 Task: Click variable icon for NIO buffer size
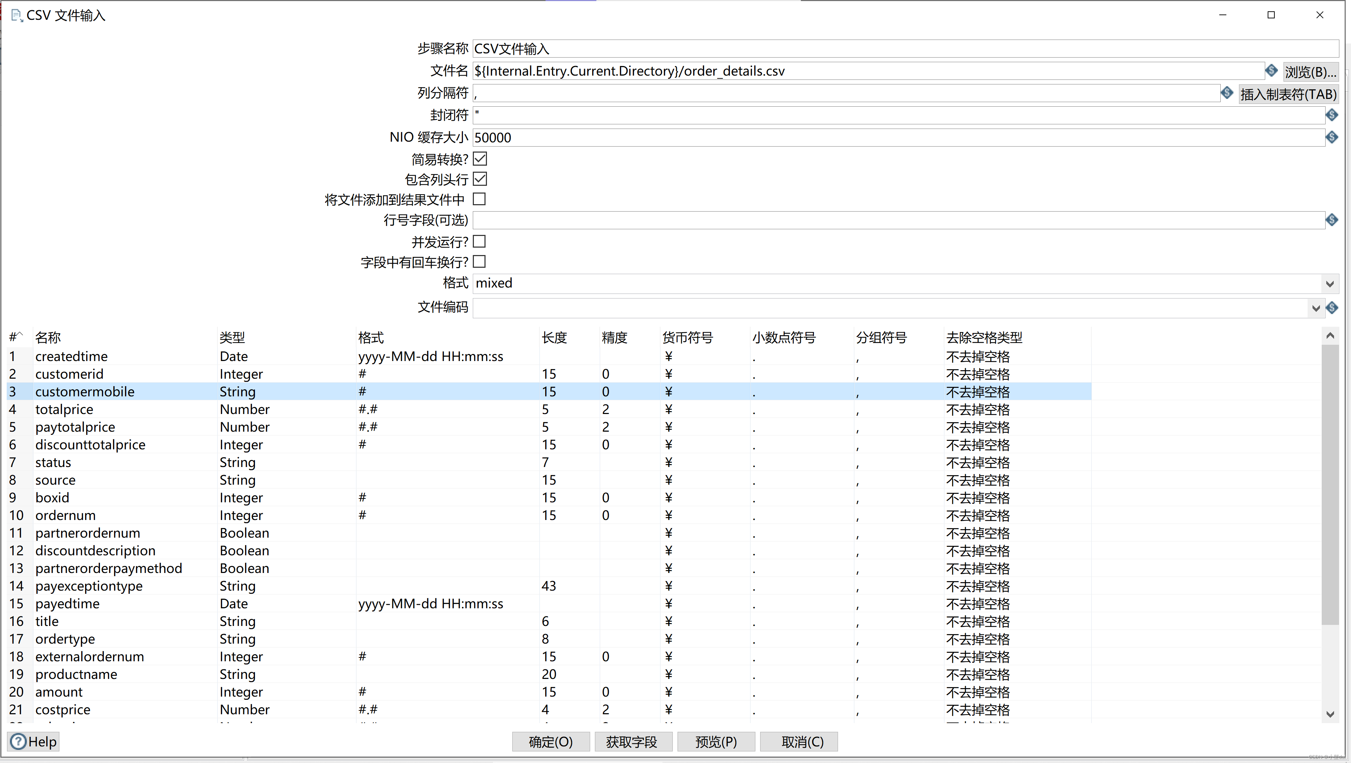(1332, 137)
